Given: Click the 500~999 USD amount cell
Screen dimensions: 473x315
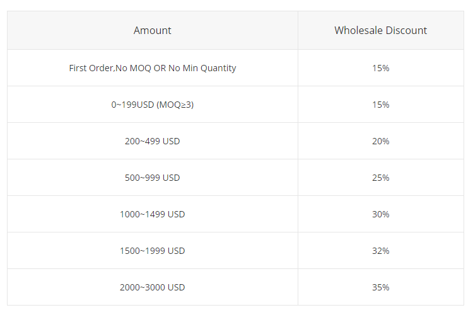Looking at the screenshot, I should (x=153, y=178).
